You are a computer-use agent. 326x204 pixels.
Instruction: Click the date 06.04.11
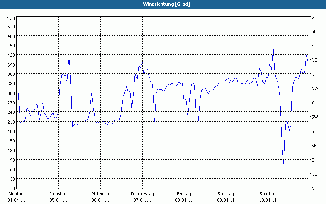point(100,200)
